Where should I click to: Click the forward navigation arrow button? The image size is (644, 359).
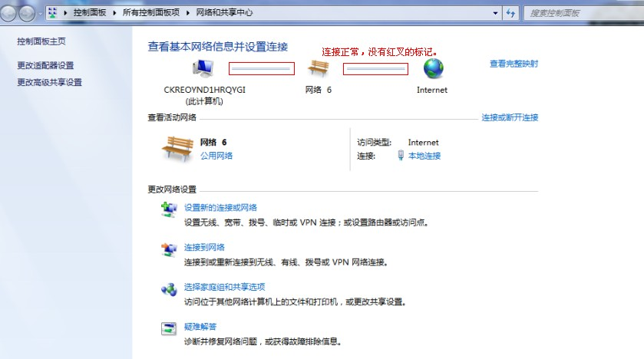pos(27,13)
